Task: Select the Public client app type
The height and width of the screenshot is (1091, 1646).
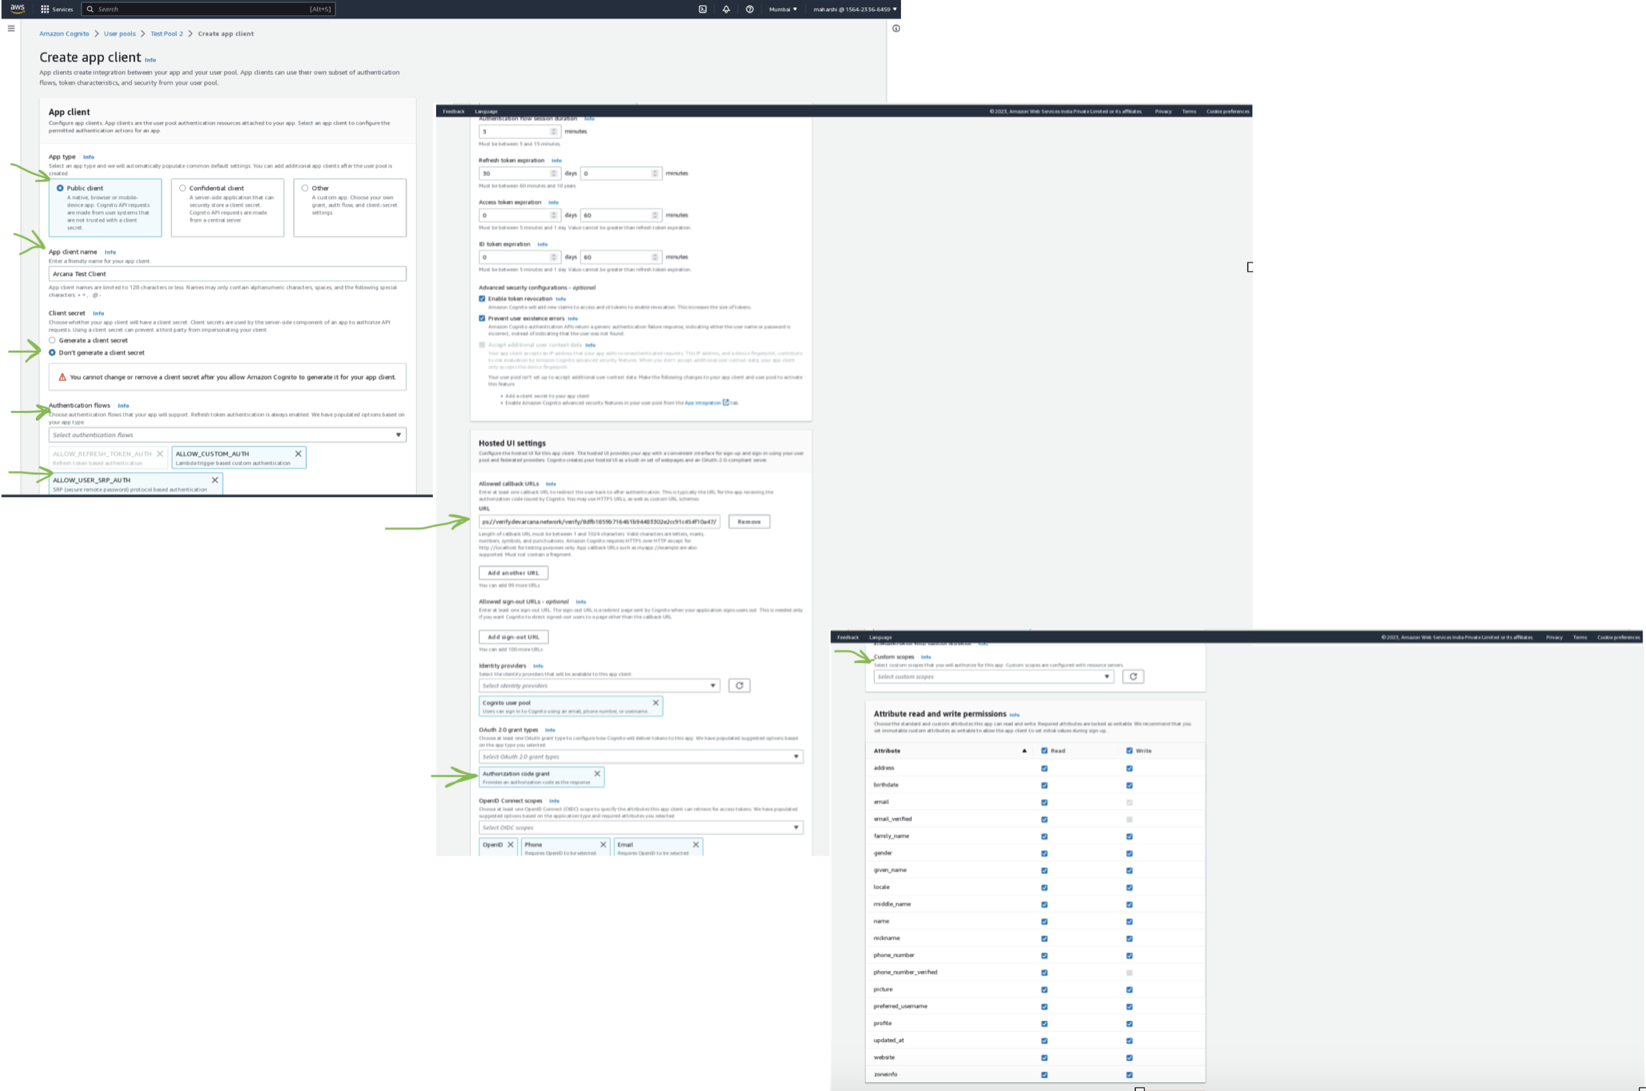Action: pos(105,207)
